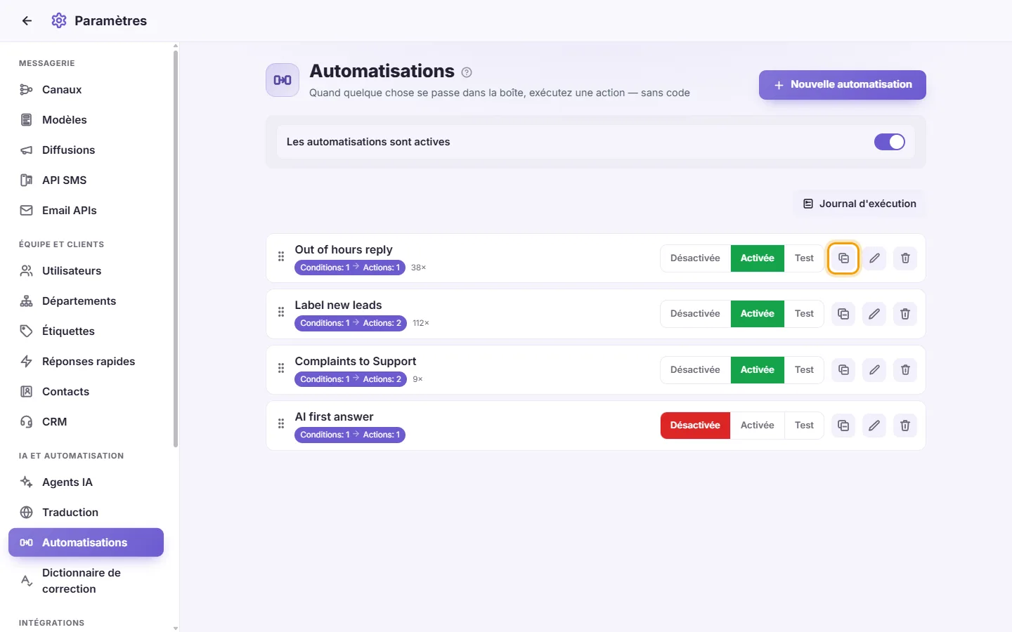Set Out of hours reply to Désactivée
The image size is (1012, 632).
point(695,258)
